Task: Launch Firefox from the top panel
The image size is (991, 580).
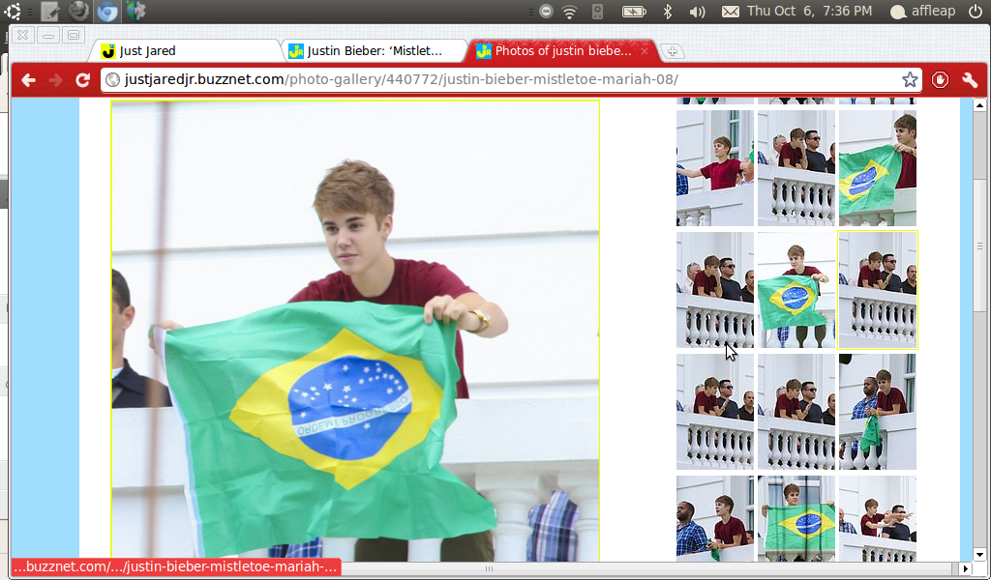Action: coord(78,11)
